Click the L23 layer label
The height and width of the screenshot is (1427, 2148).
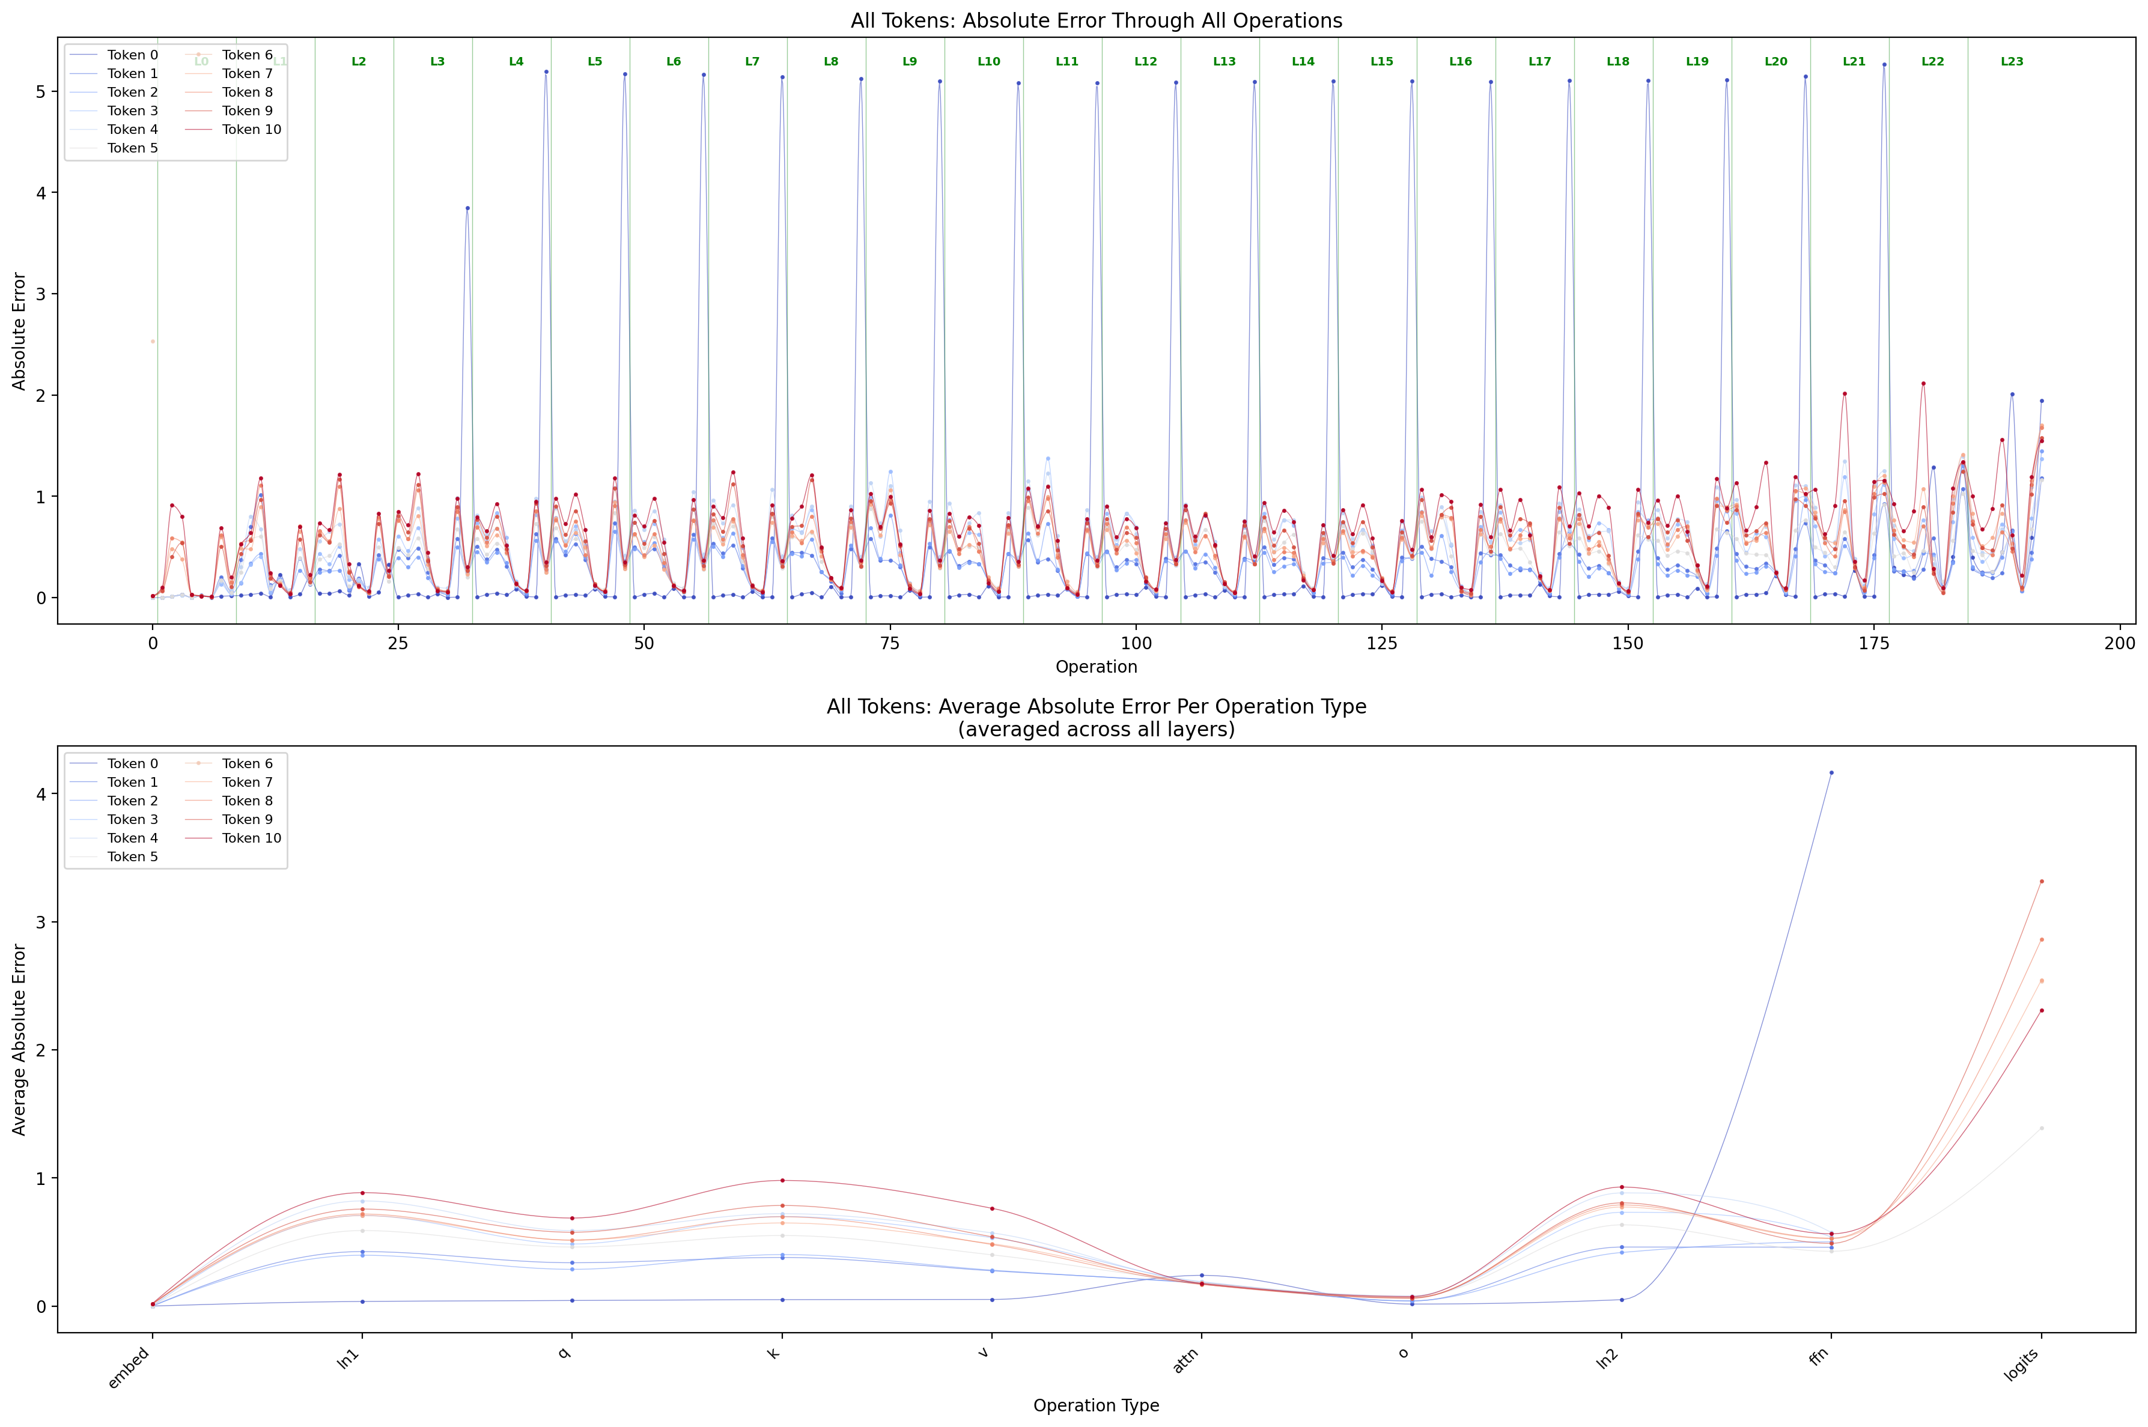tap(2012, 62)
